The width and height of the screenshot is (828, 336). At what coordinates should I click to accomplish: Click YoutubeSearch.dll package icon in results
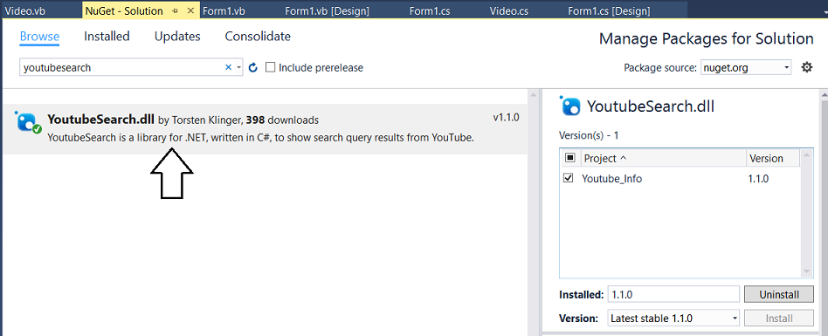point(28,122)
